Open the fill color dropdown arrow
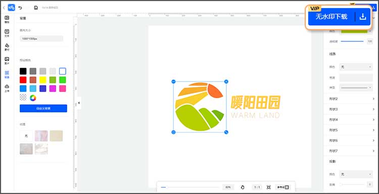Screen dimensions: 379x194 coord(370,31)
